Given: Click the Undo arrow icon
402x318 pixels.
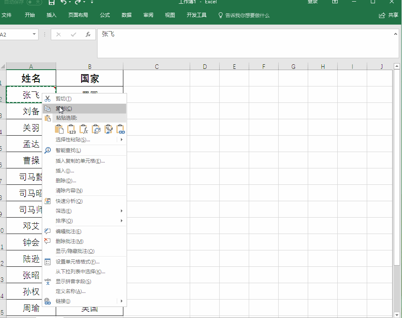Looking at the screenshot, I should 64,2.
